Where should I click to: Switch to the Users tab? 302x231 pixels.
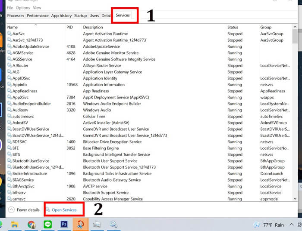(94, 15)
